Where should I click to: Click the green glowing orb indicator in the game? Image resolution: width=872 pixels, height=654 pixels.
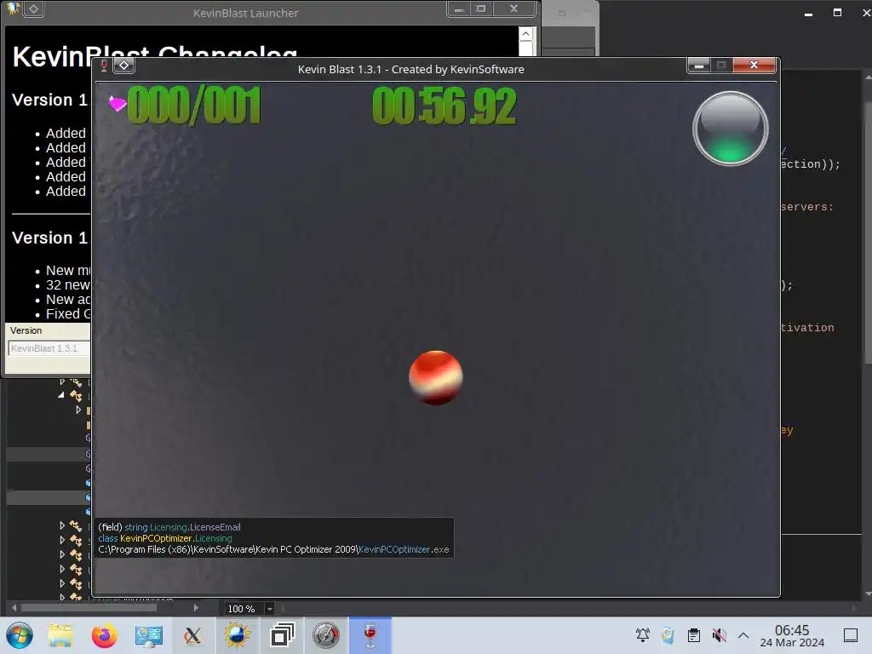(x=730, y=129)
